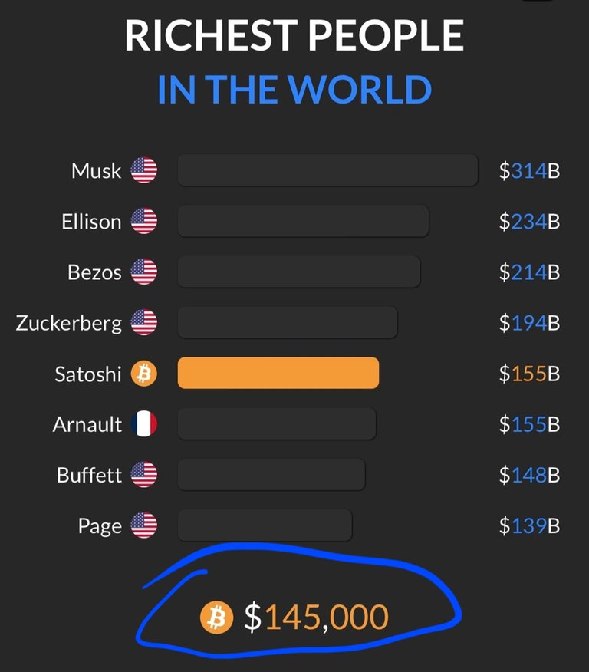The image size is (589, 672).
Task: Click the $314B value for Musk
Action: tap(529, 170)
